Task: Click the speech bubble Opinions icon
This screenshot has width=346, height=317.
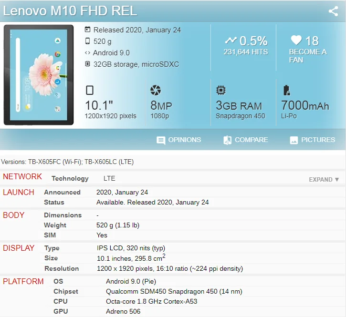Action: point(161,140)
